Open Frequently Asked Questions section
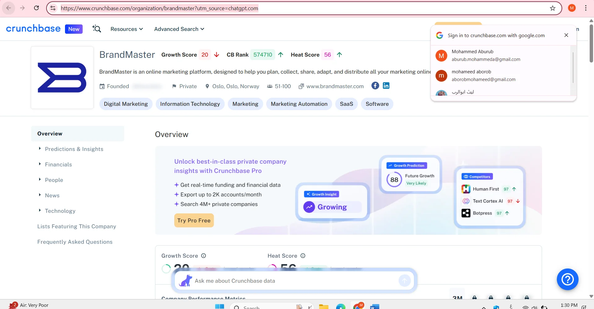This screenshot has width=594, height=309. (x=75, y=242)
